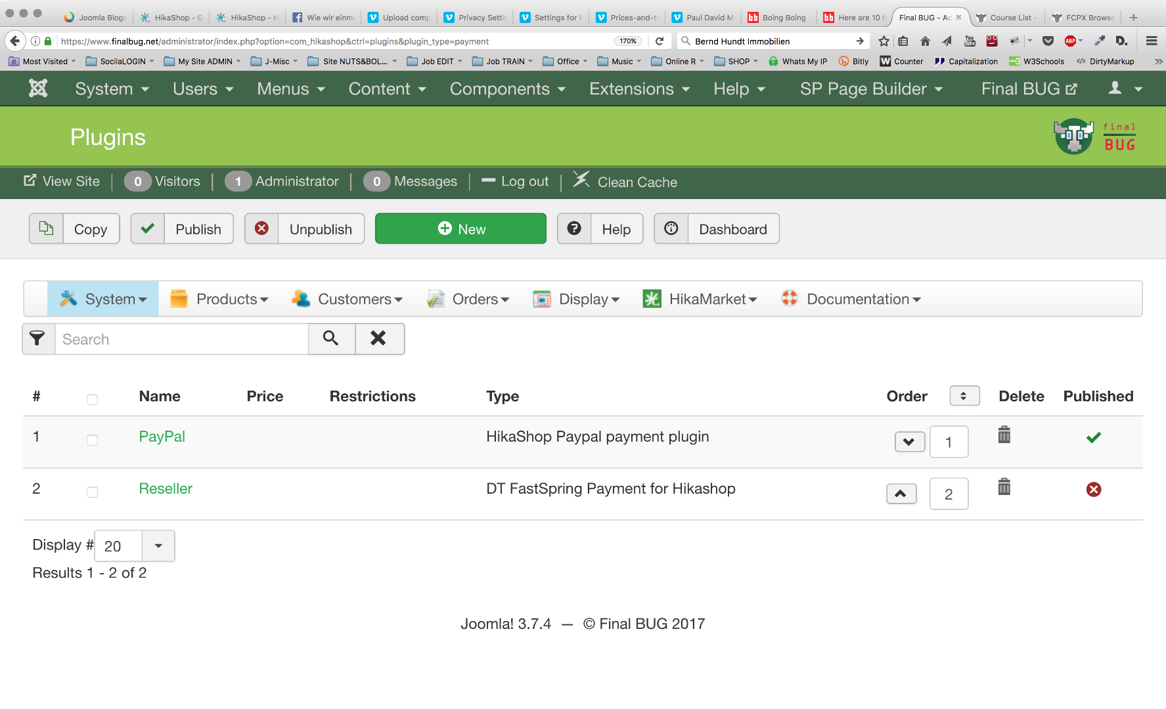Go to browser home icon
Viewport: 1166px width, 709px height.
(x=925, y=41)
